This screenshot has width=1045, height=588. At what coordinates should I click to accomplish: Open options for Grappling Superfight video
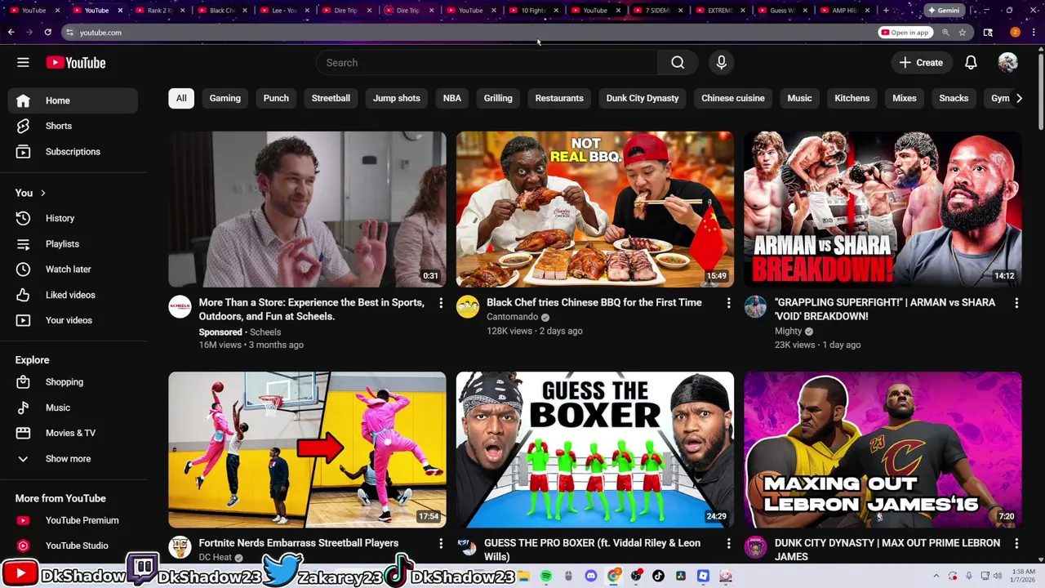(x=1016, y=303)
